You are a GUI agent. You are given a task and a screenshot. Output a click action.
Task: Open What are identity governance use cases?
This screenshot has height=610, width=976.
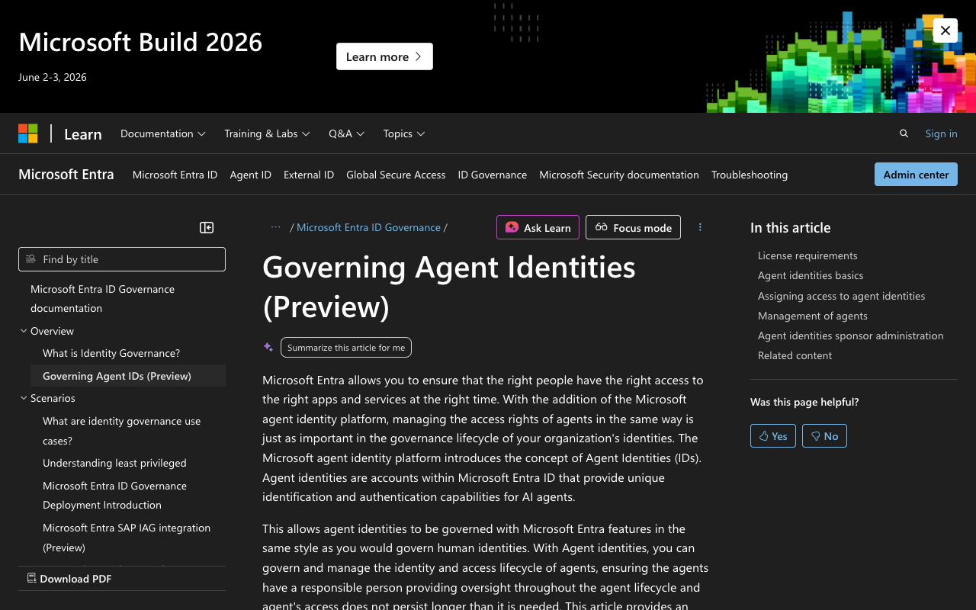click(122, 431)
